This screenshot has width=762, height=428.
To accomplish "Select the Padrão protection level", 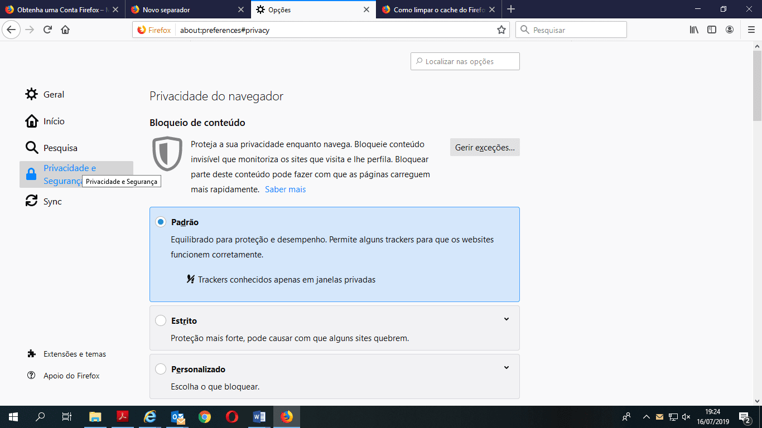I will [x=161, y=221].
